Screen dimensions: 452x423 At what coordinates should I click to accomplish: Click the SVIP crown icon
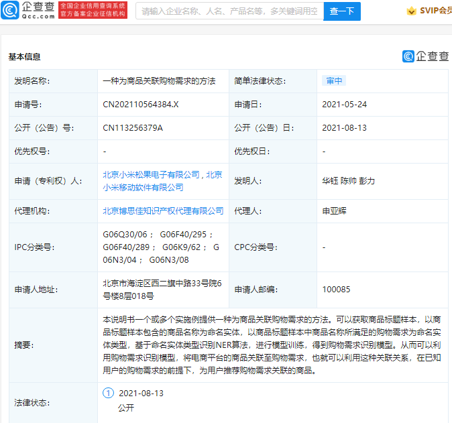pyautogui.click(x=411, y=11)
